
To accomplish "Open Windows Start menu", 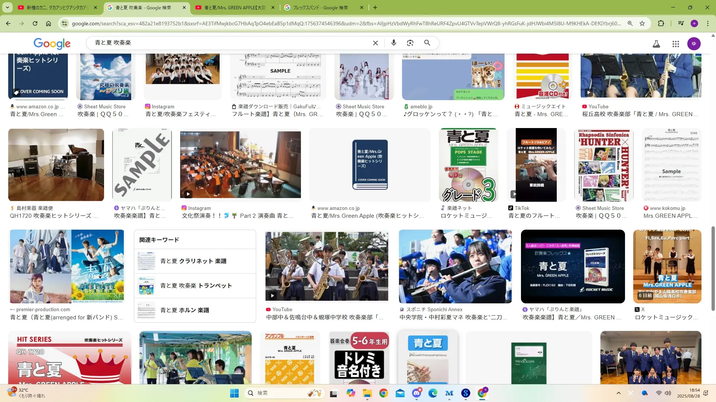I will pyautogui.click(x=234, y=393).
